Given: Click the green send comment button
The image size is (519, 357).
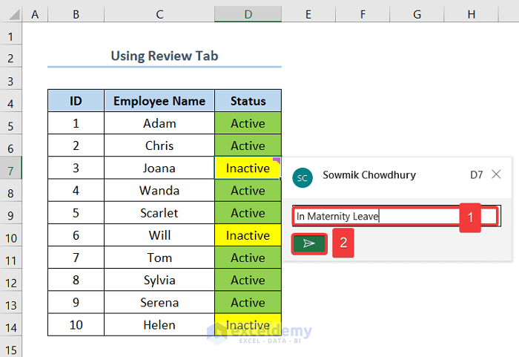Looking at the screenshot, I should pyautogui.click(x=309, y=243).
